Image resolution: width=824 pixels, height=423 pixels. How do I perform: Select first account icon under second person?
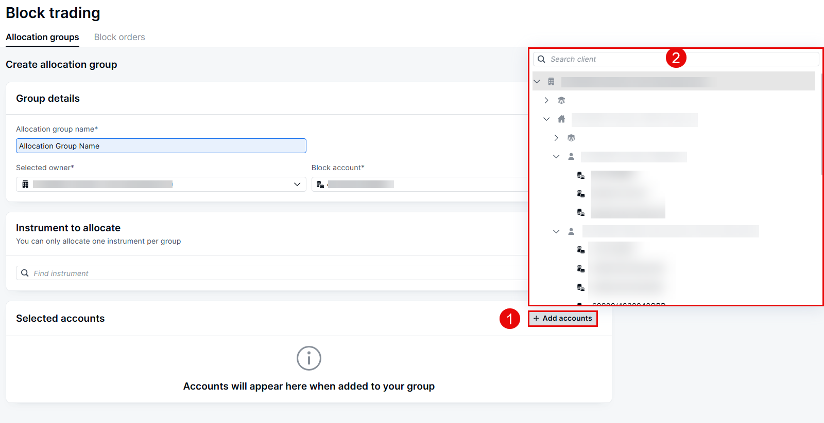581,250
